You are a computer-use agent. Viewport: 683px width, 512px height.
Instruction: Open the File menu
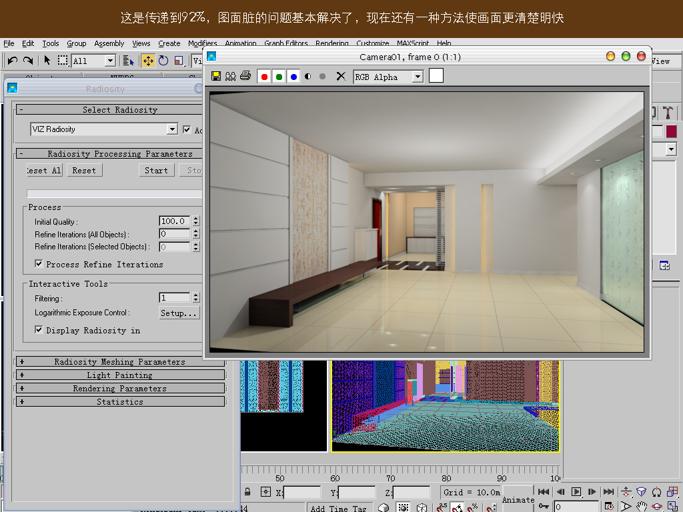9,43
